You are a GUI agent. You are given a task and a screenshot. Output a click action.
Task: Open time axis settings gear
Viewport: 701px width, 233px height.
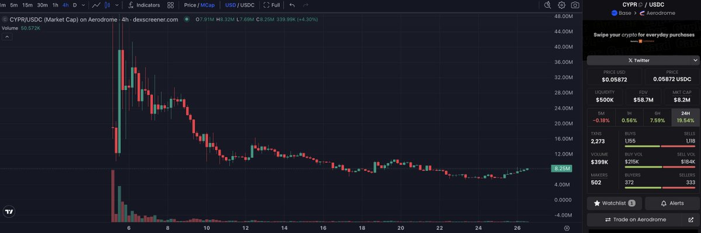(567, 228)
